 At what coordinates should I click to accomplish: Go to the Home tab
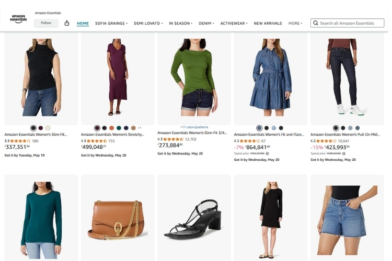(83, 23)
